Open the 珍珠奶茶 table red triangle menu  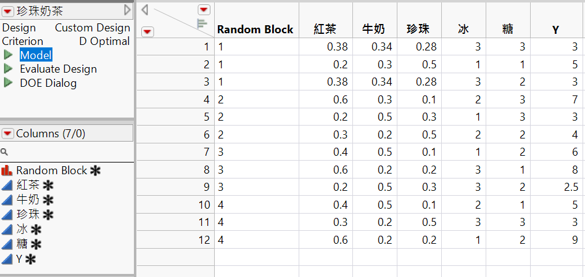coord(8,10)
